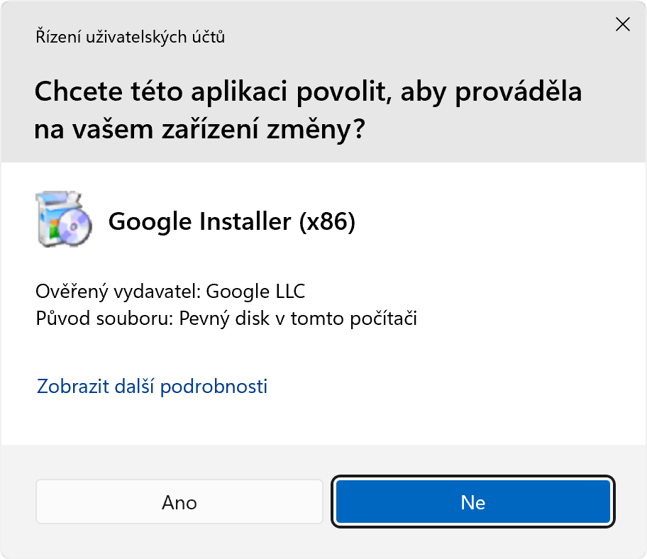
Task: Approve the installer by clicking 'Ano'
Action: [x=179, y=502]
